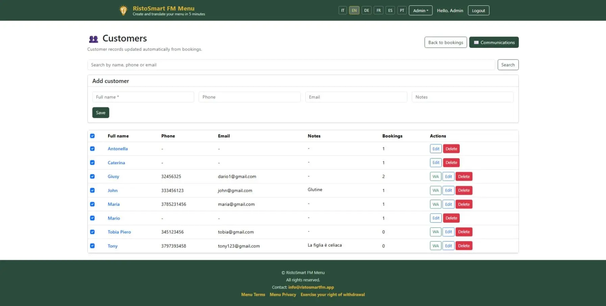This screenshot has width=606, height=306.
Task: Open WhatsApp for John
Action: [435, 190]
